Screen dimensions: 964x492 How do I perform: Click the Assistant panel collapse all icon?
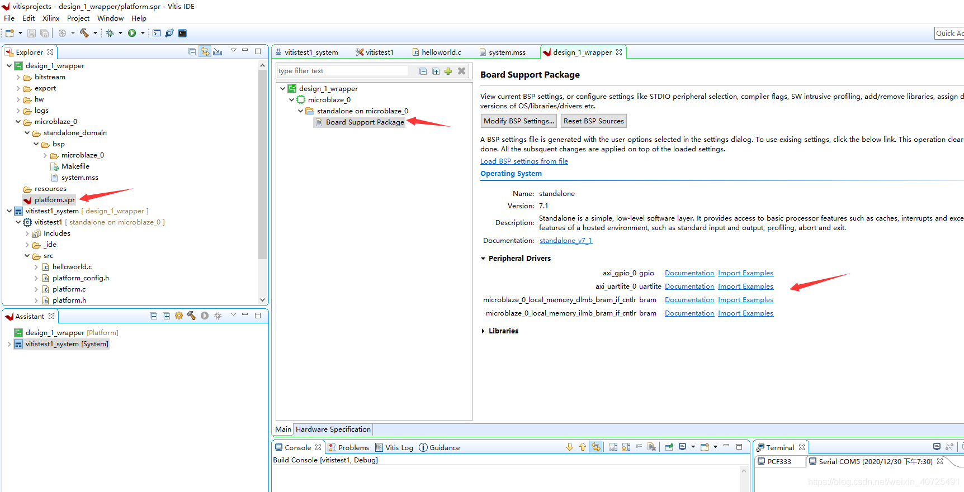point(154,316)
